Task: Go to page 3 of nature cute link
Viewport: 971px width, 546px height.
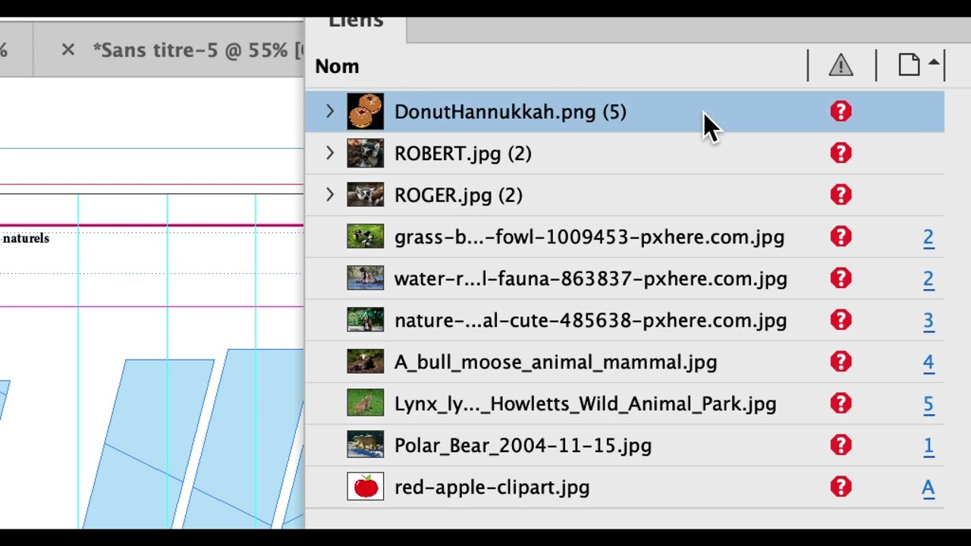Action: (929, 321)
